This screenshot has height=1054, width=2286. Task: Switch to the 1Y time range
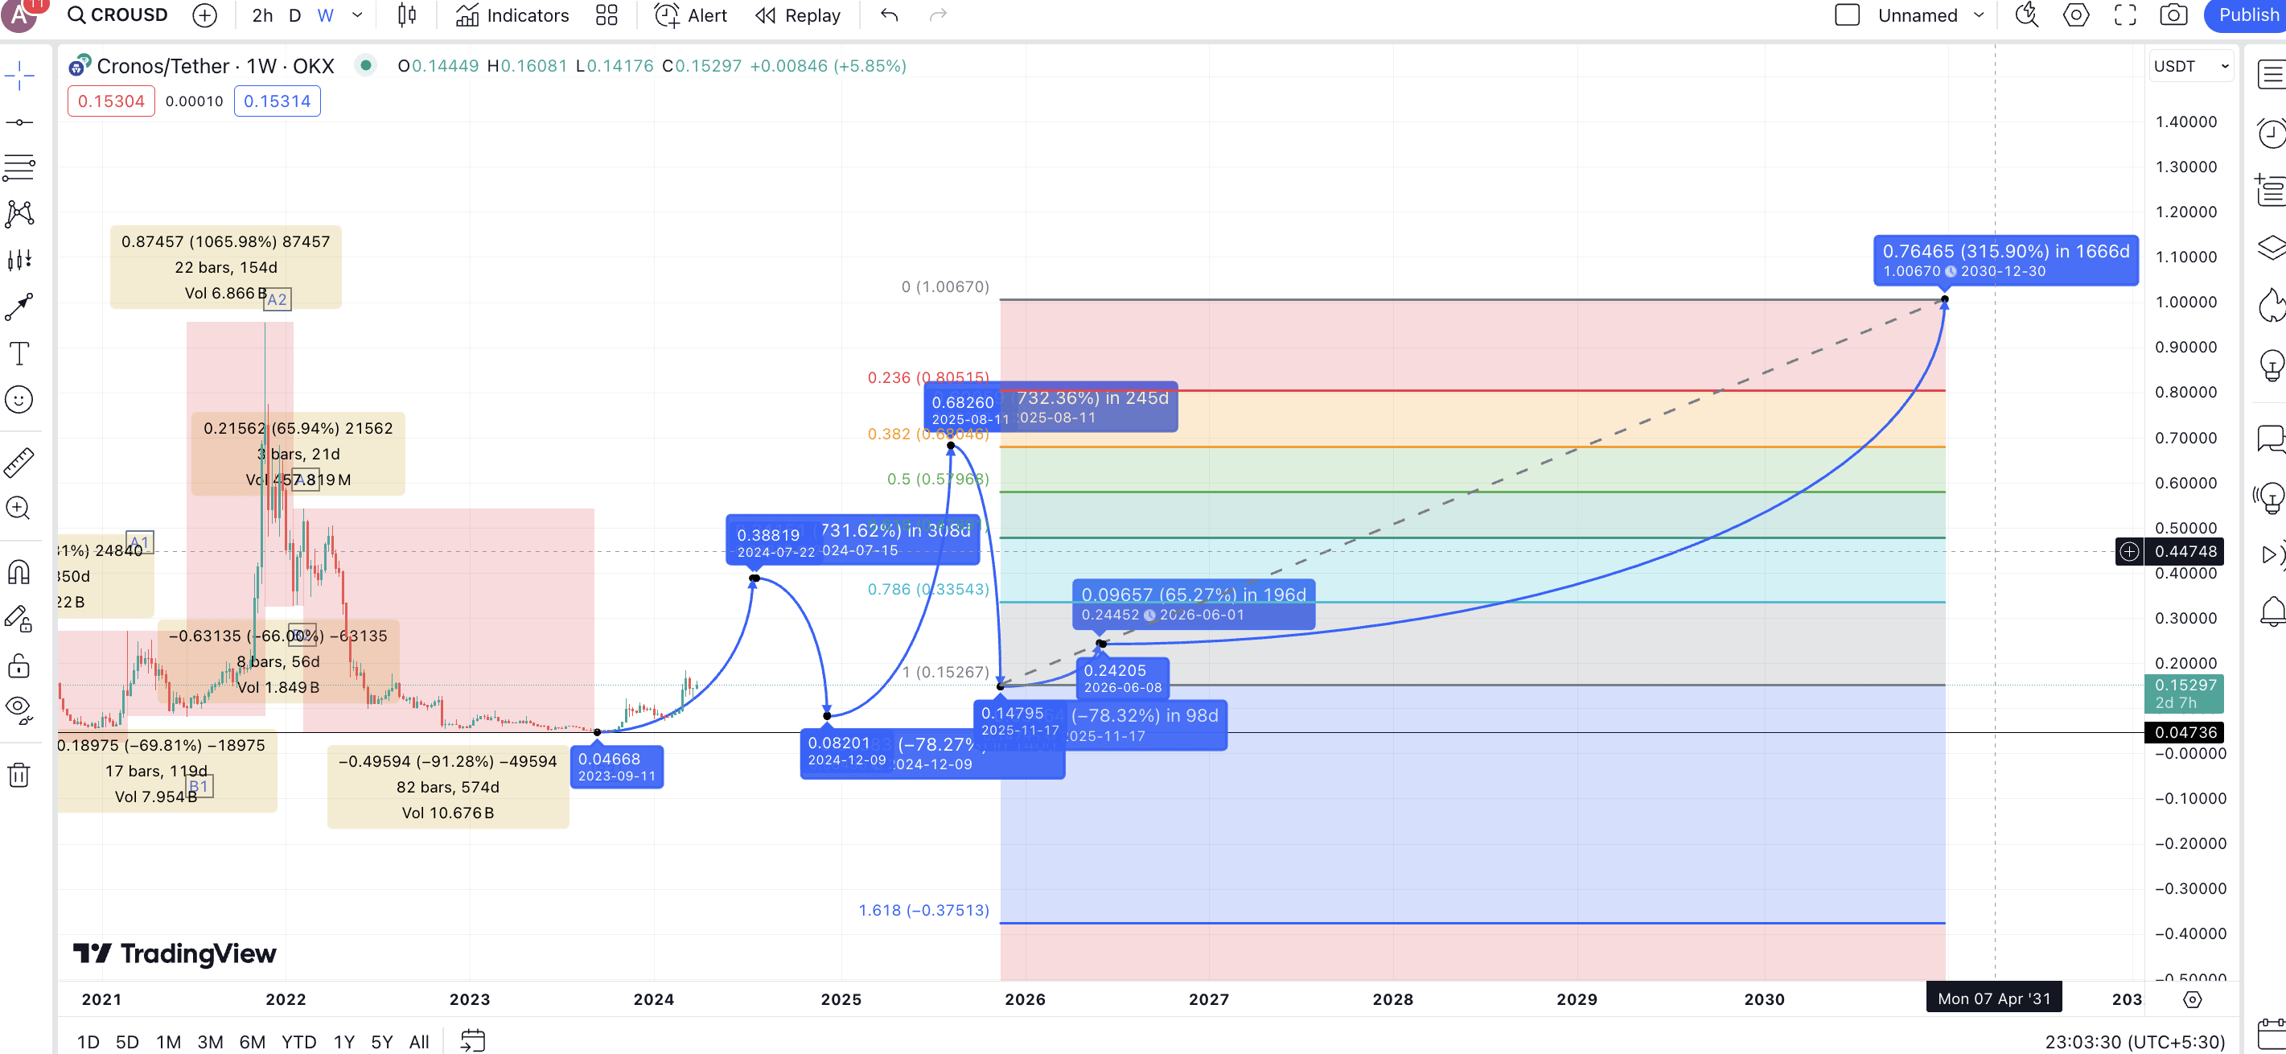343,1042
